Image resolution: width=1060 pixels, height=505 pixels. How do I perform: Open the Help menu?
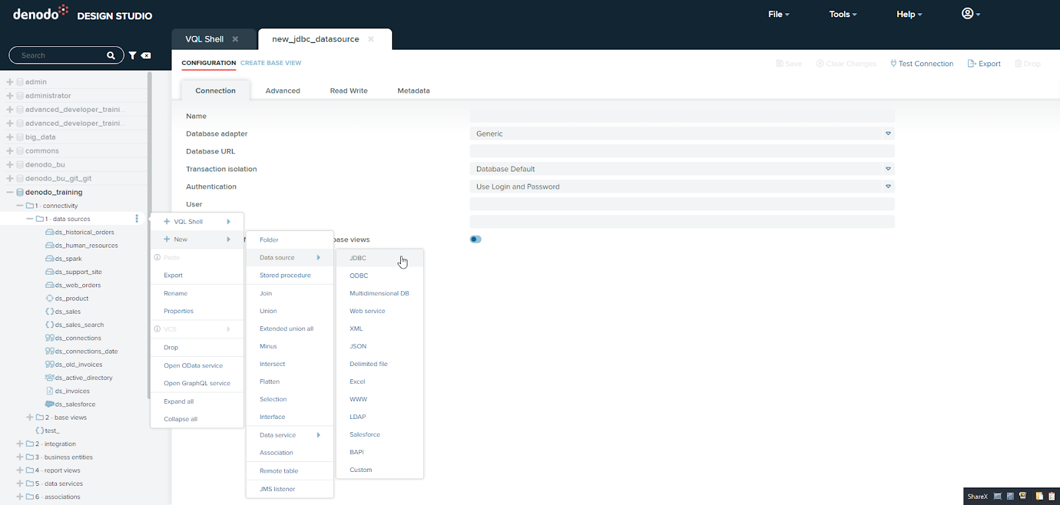909,14
